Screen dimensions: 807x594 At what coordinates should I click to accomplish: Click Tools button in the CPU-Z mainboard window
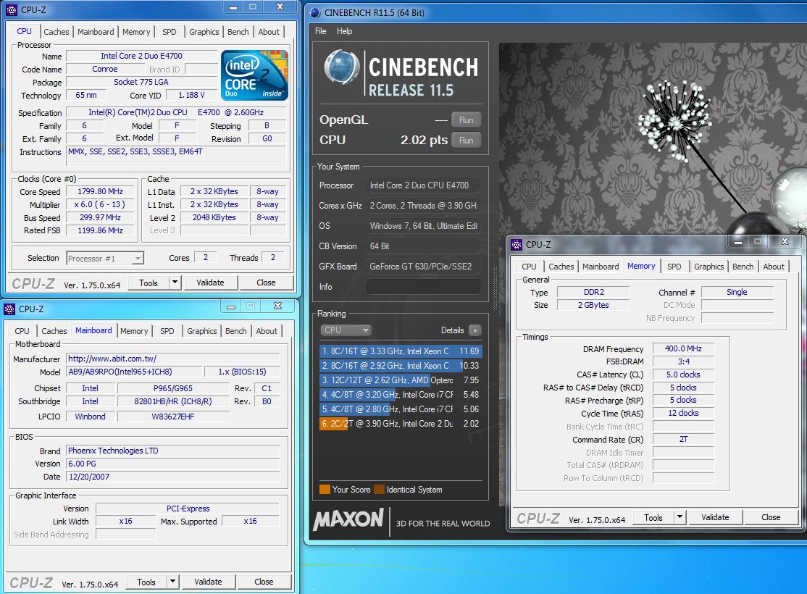146,582
